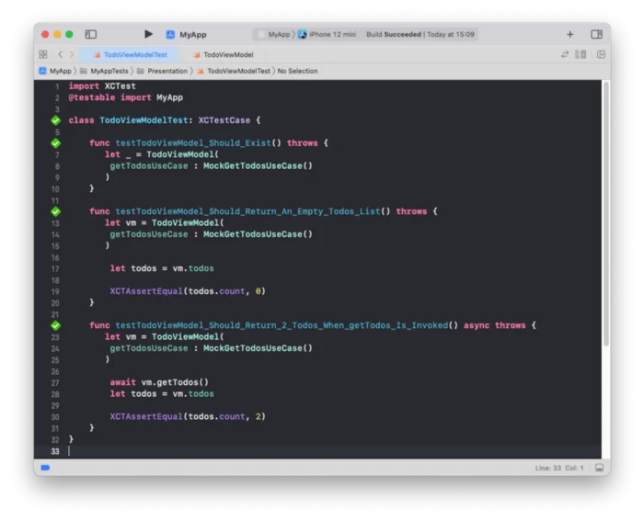Open the Build Succeeded activity status
The image size is (644, 520).
click(420, 34)
